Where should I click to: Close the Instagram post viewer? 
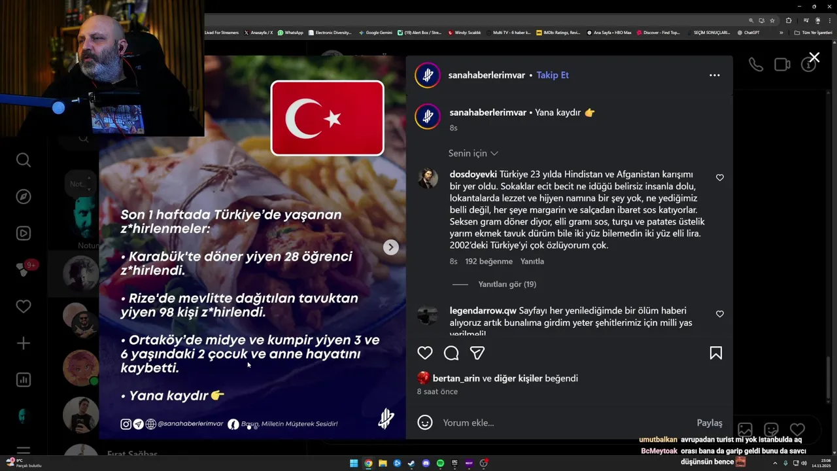coord(814,58)
